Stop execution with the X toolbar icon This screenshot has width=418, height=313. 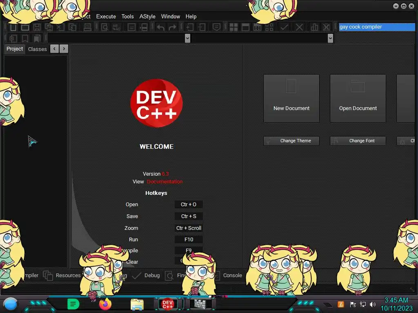click(299, 27)
